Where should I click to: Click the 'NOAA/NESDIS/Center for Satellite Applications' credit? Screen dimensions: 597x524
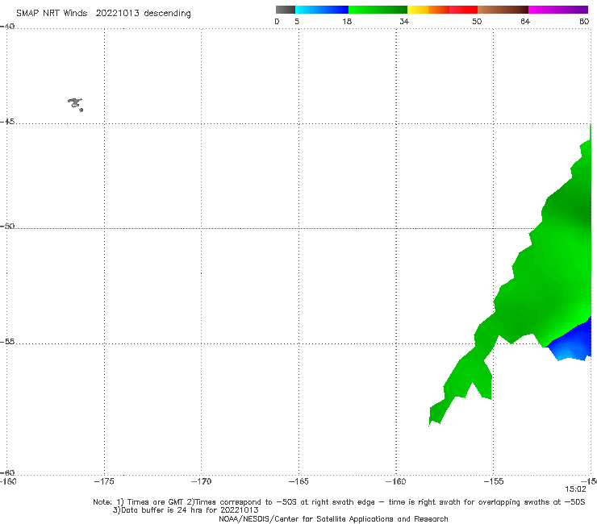[x=333, y=519]
